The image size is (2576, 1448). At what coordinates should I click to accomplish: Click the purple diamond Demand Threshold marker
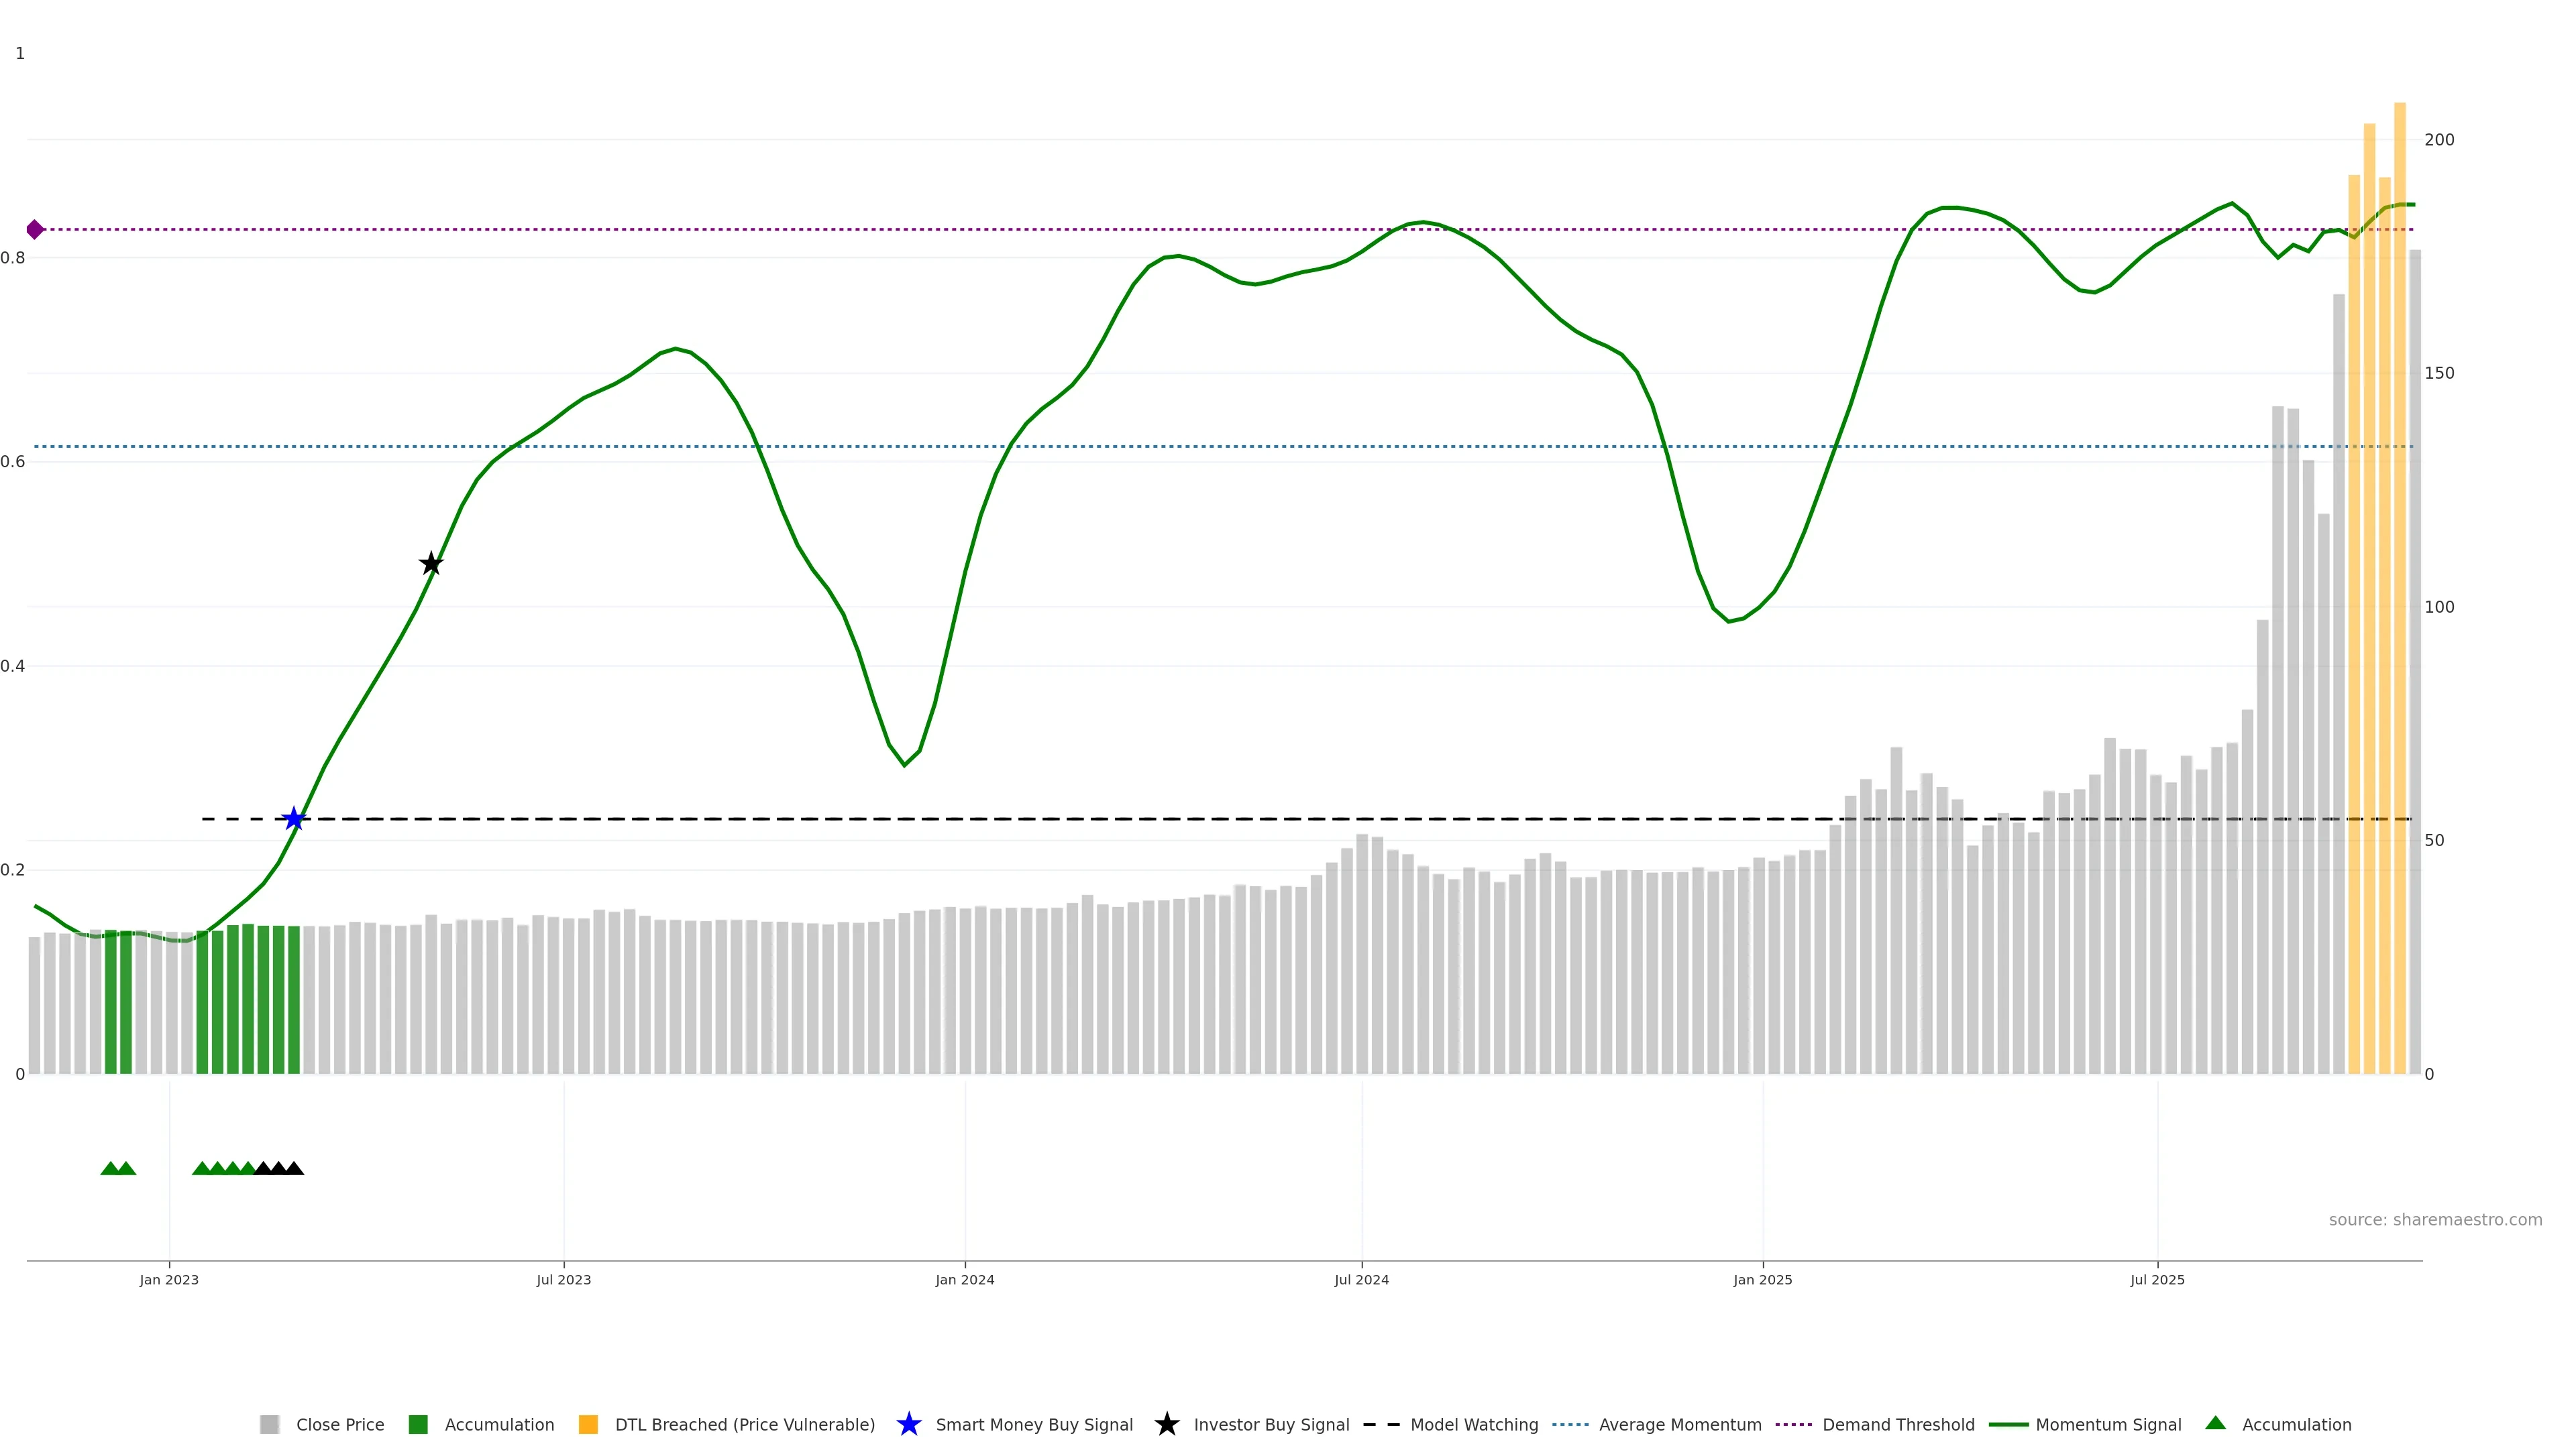point(35,230)
